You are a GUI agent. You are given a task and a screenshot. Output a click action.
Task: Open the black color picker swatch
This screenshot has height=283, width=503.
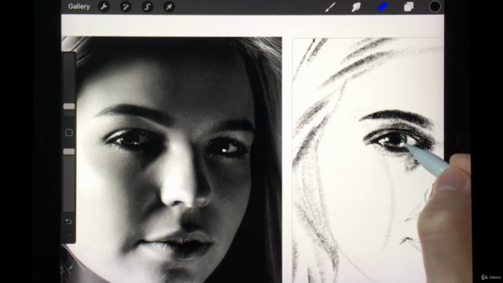point(435,7)
